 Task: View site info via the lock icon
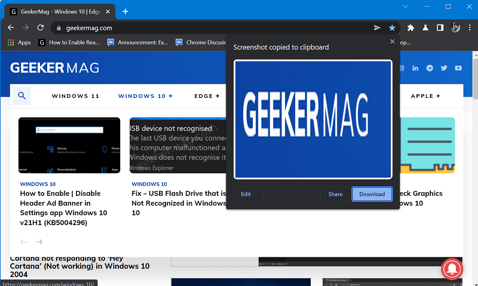click(59, 28)
